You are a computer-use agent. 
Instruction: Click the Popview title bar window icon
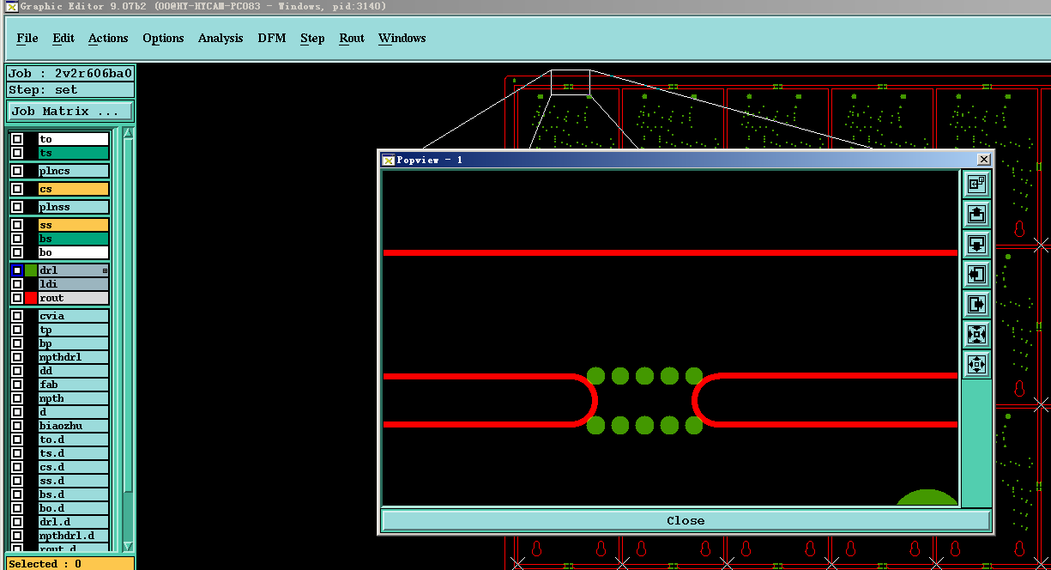(x=388, y=160)
